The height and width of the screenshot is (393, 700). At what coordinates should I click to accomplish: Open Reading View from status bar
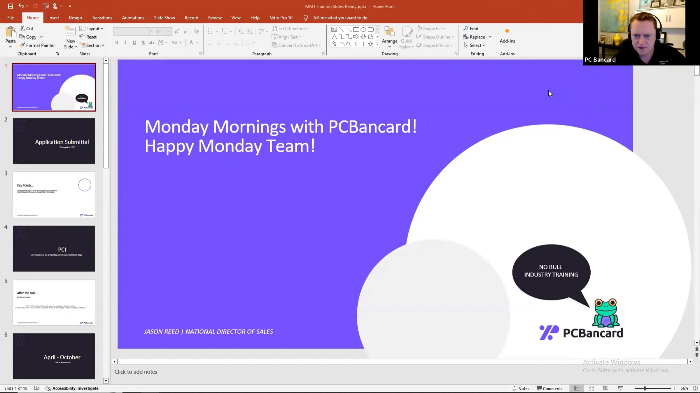(x=606, y=388)
